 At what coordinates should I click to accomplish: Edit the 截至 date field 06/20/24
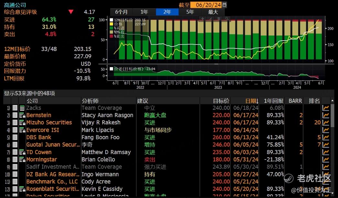click(x=206, y=5)
